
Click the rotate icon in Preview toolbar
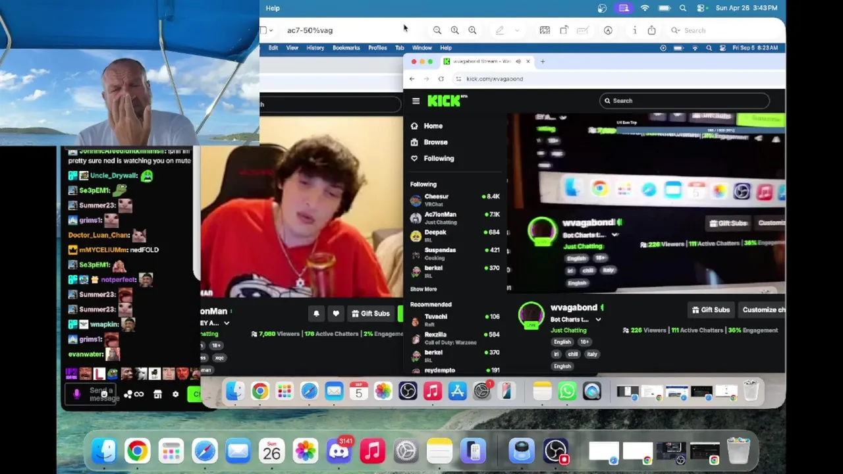564,30
